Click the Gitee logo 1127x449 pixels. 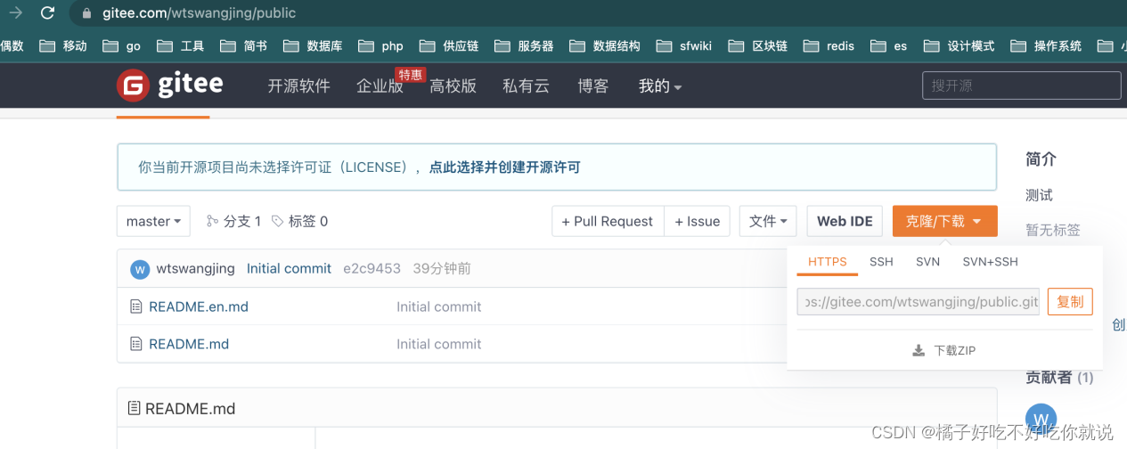point(170,86)
